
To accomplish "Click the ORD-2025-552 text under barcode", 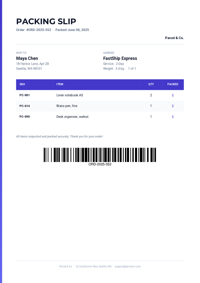I will click(100, 164).
